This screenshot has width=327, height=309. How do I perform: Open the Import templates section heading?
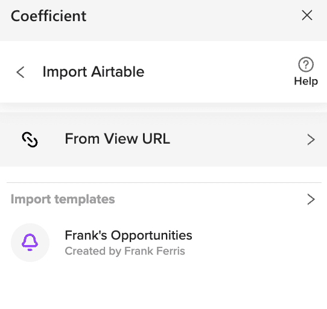[x=63, y=199]
